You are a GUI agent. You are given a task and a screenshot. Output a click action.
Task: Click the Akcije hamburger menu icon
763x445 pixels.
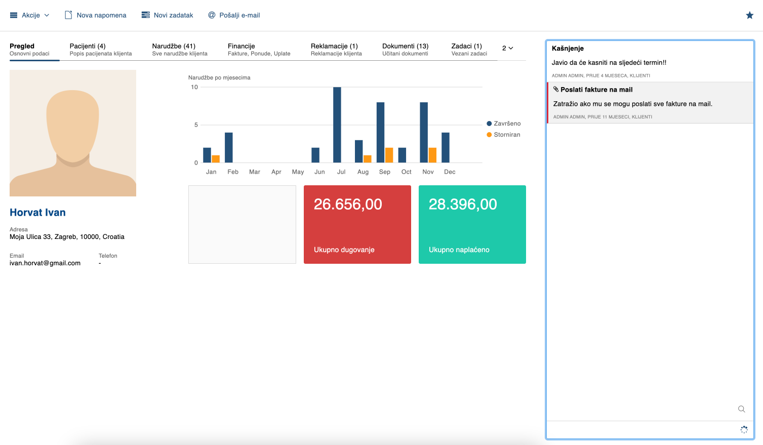[14, 15]
